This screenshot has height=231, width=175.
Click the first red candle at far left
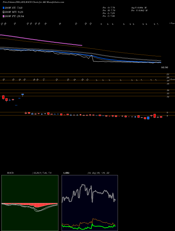pyautogui.click(x=3, y=97)
